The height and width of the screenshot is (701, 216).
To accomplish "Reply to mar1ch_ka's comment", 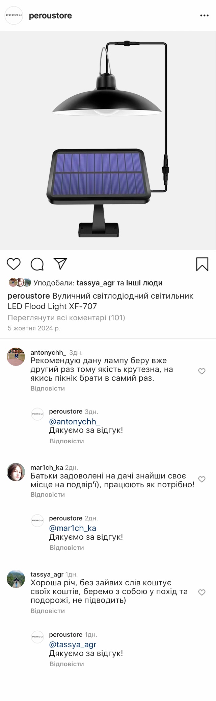I will [x=48, y=494].
